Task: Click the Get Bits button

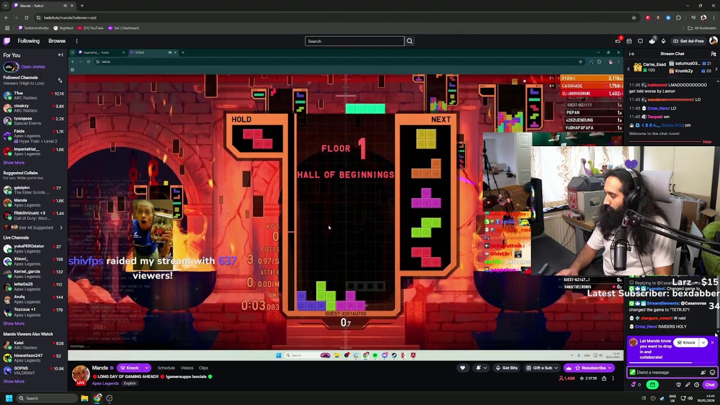Action: (x=506, y=368)
